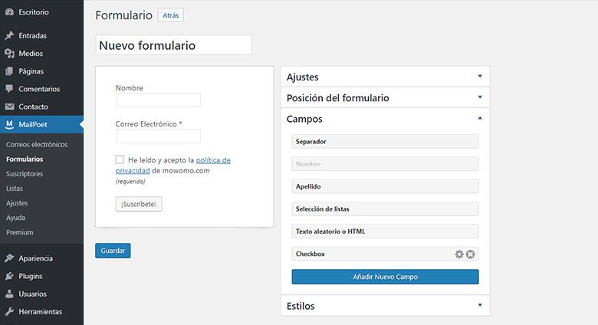Click the Páginas pages icon
Screen dimensions: 598x325
point(9,71)
